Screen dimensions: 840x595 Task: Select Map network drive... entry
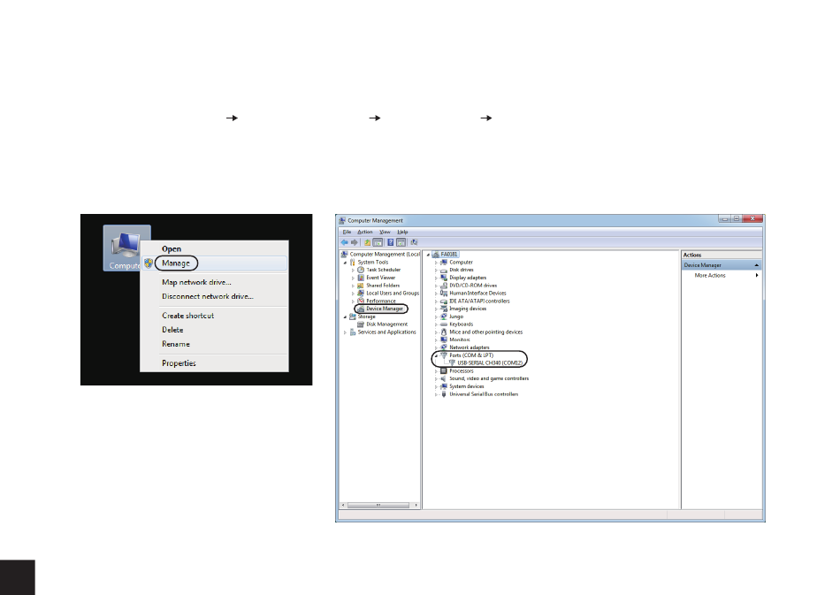pos(214,282)
